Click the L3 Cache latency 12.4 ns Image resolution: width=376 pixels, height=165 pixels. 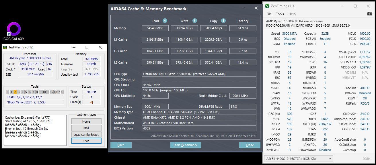pos(243,62)
